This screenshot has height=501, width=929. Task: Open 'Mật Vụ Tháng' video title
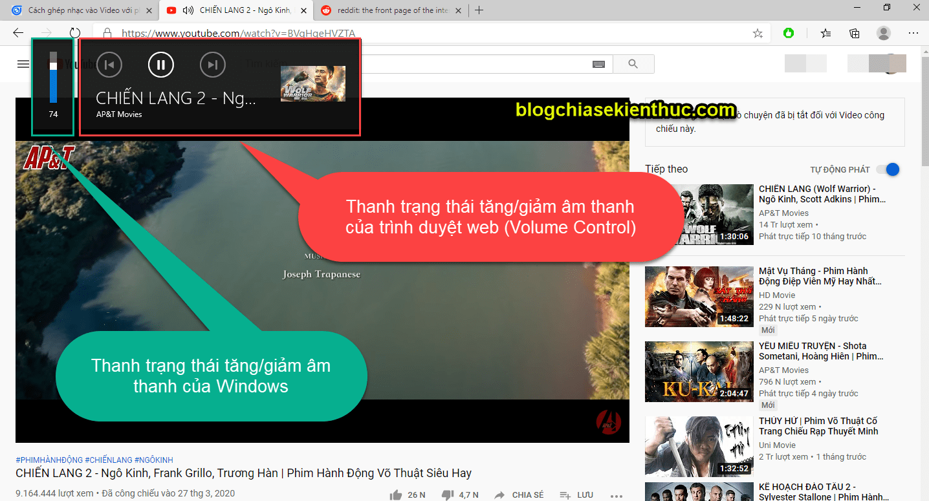click(820, 276)
